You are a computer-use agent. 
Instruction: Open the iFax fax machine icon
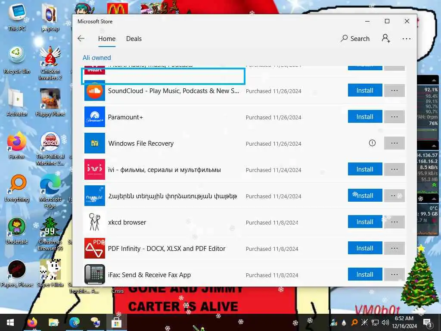click(94, 275)
